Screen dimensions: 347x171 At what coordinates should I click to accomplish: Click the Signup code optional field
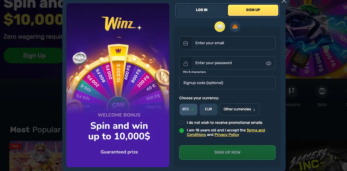(227, 83)
